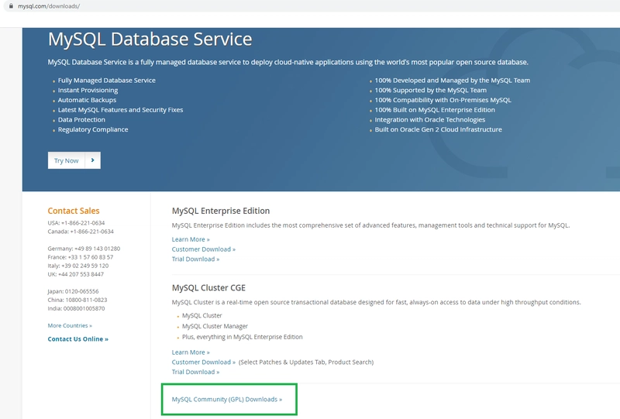Open Learn More under MySQL Enterprise Edition

[x=191, y=239]
